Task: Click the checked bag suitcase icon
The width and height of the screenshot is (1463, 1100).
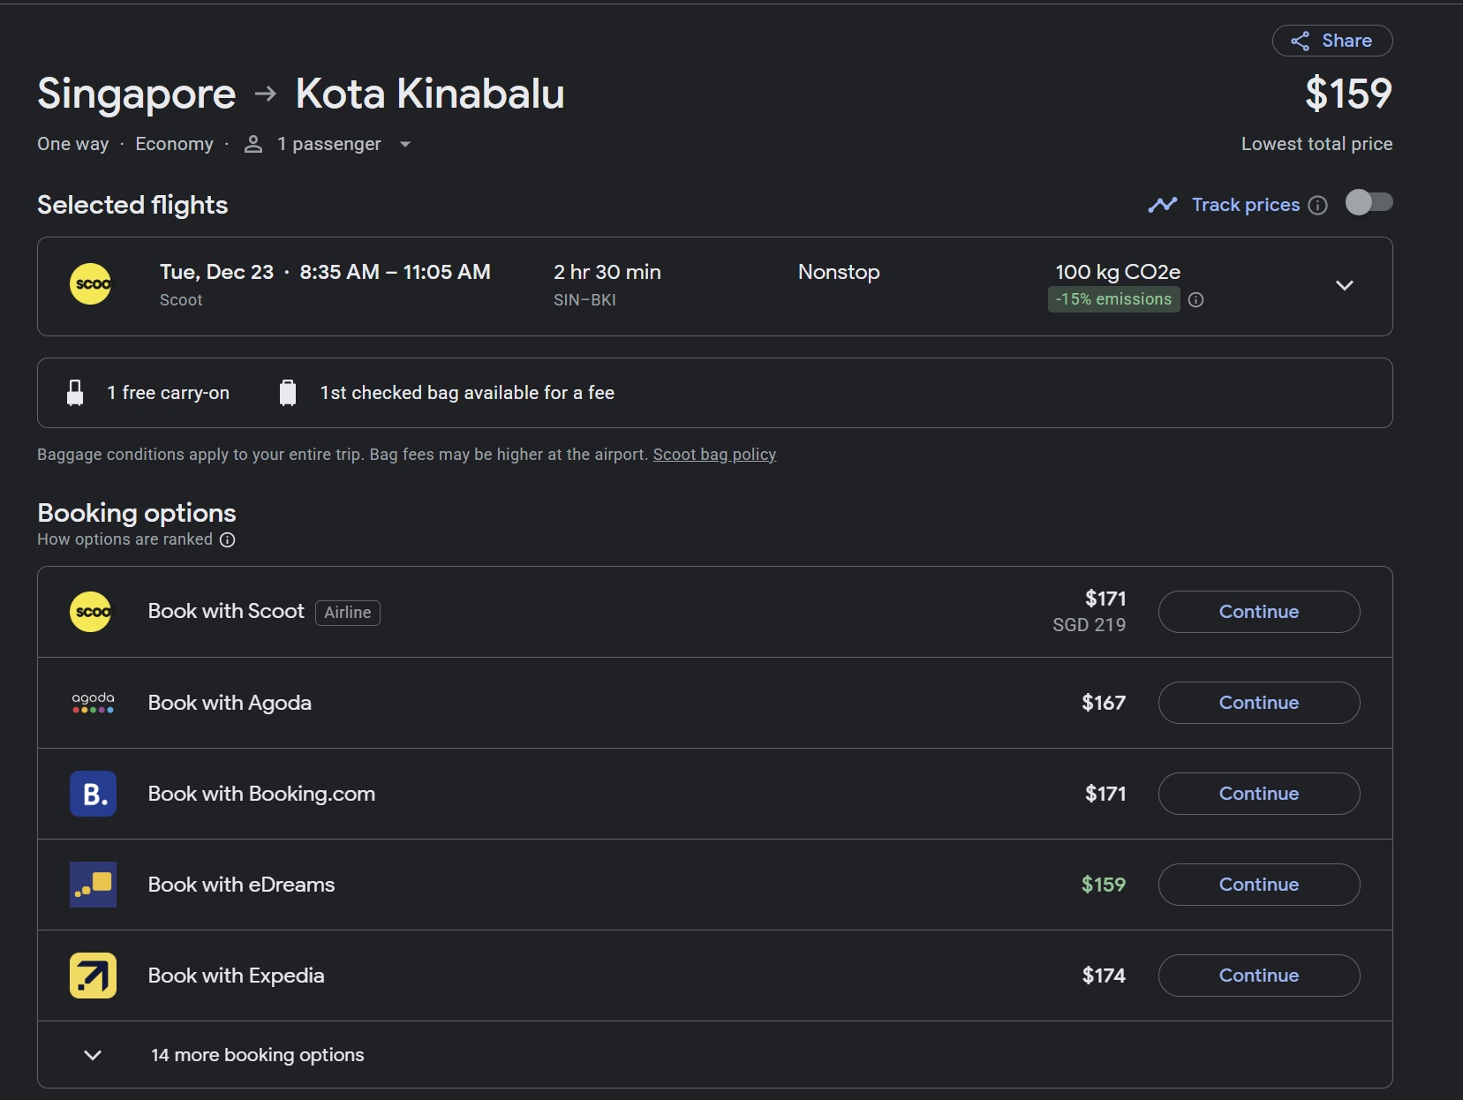Action: (287, 393)
